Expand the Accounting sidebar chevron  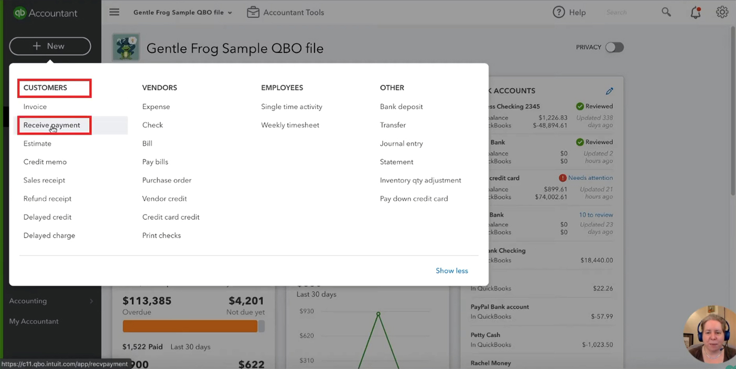tap(91, 301)
